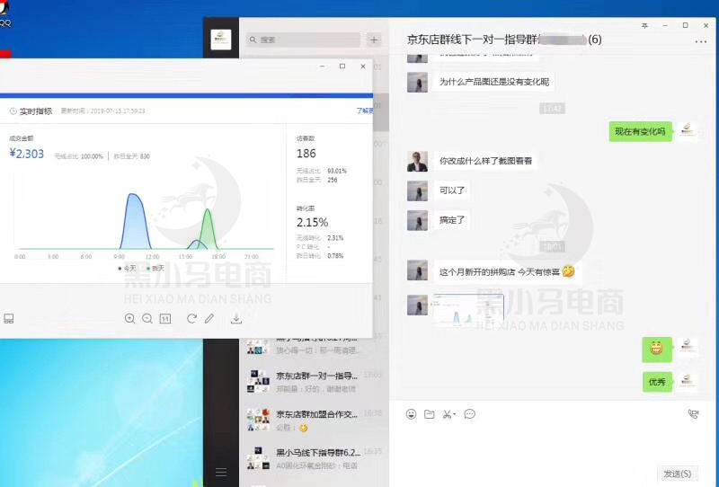Image resolution: width=719 pixels, height=487 pixels.
Task: Save the image with the download icon
Action: point(236,318)
